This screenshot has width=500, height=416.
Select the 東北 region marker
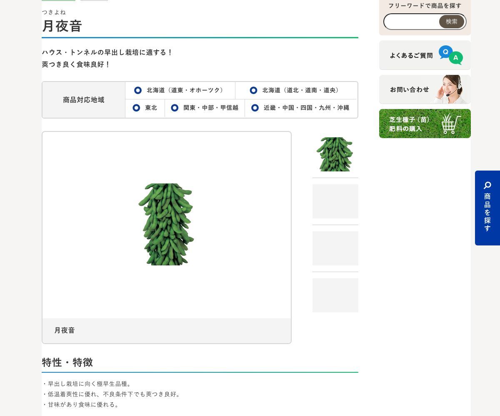[136, 108]
